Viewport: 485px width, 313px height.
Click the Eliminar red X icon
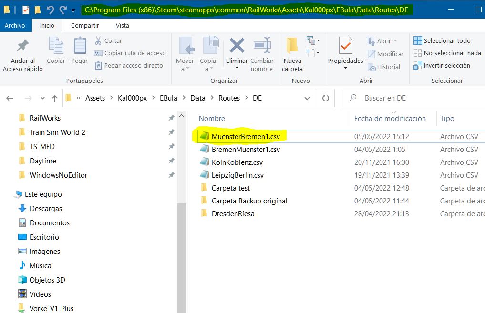point(237,46)
